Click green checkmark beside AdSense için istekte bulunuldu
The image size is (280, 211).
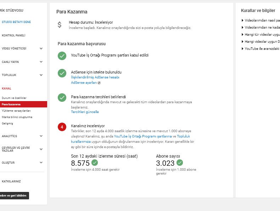(x=62, y=73)
